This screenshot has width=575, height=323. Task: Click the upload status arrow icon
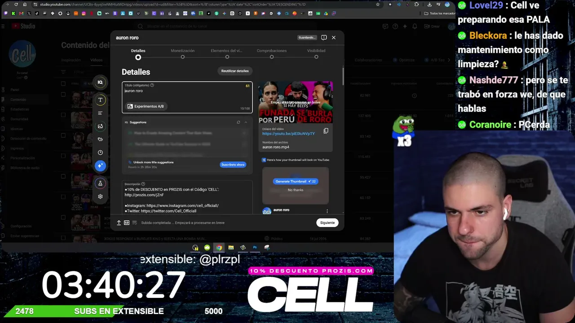pyautogui.click(x=119, y=223)
